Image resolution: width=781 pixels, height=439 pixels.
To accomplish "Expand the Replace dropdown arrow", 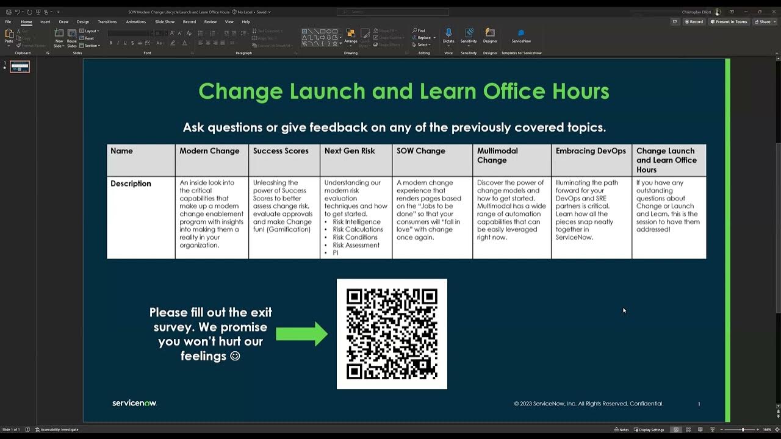I will click(x=434, y=38).
